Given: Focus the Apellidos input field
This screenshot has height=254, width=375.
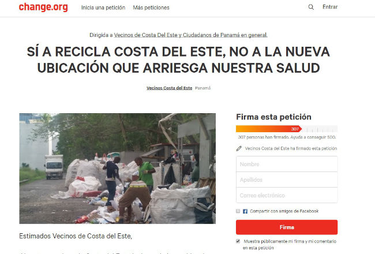Looking at the screenshot, I should point(287,180).
